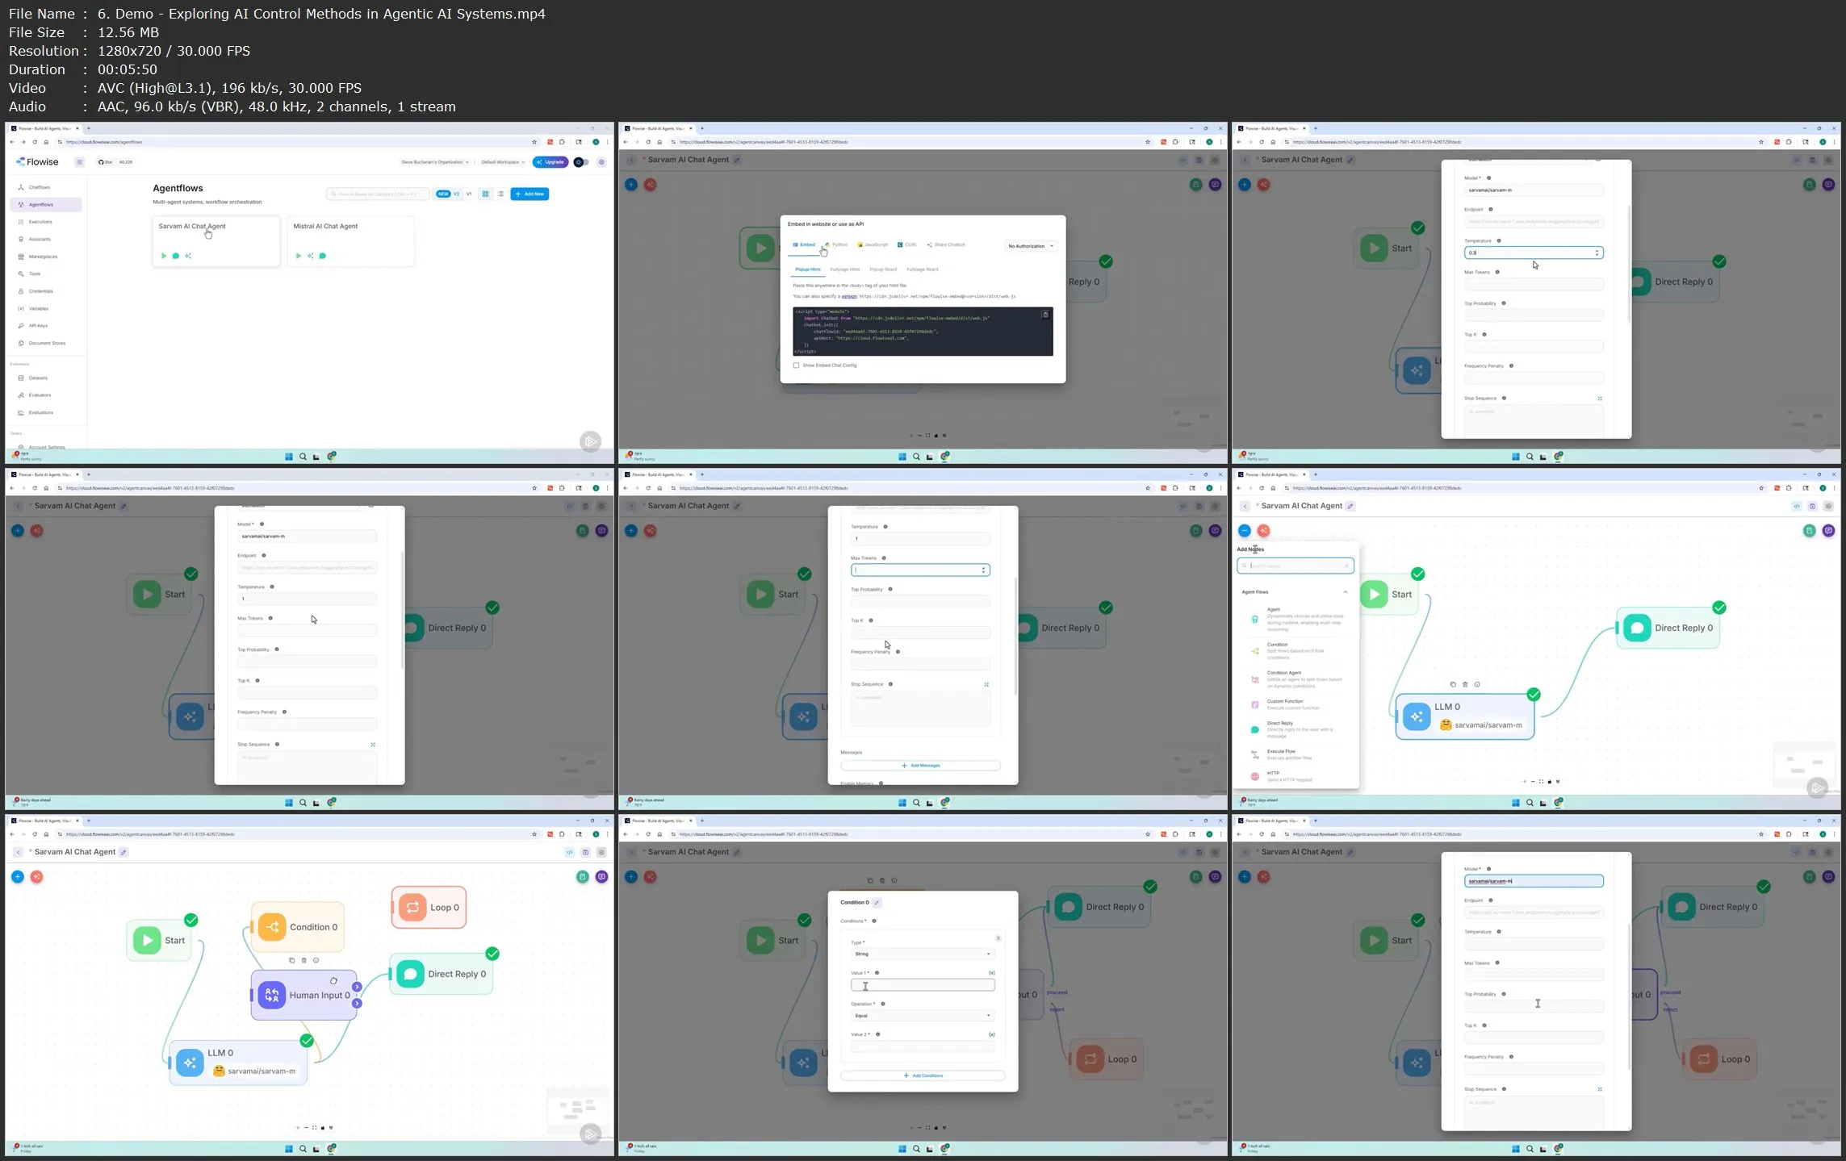The width and height of the screenshot is (1846, 1161).
Task: Click delete icon above the Human Input 0 node
Action: click(x=303, y=960)
